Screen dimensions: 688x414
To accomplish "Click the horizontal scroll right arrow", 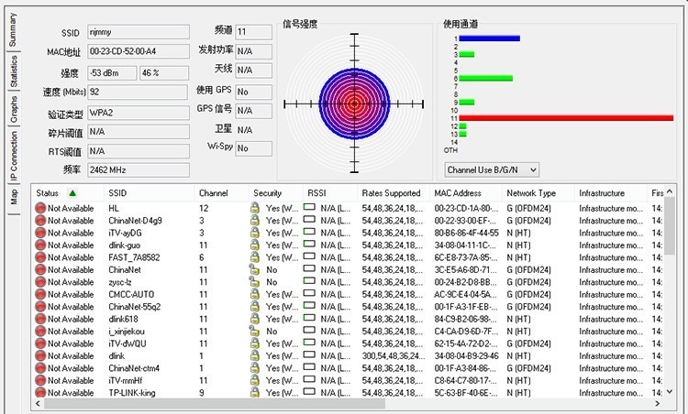I will 658,404.
